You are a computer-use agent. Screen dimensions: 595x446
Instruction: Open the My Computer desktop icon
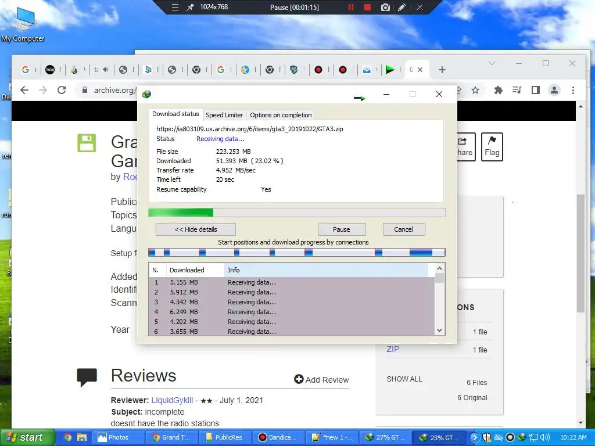click(23, 24)
